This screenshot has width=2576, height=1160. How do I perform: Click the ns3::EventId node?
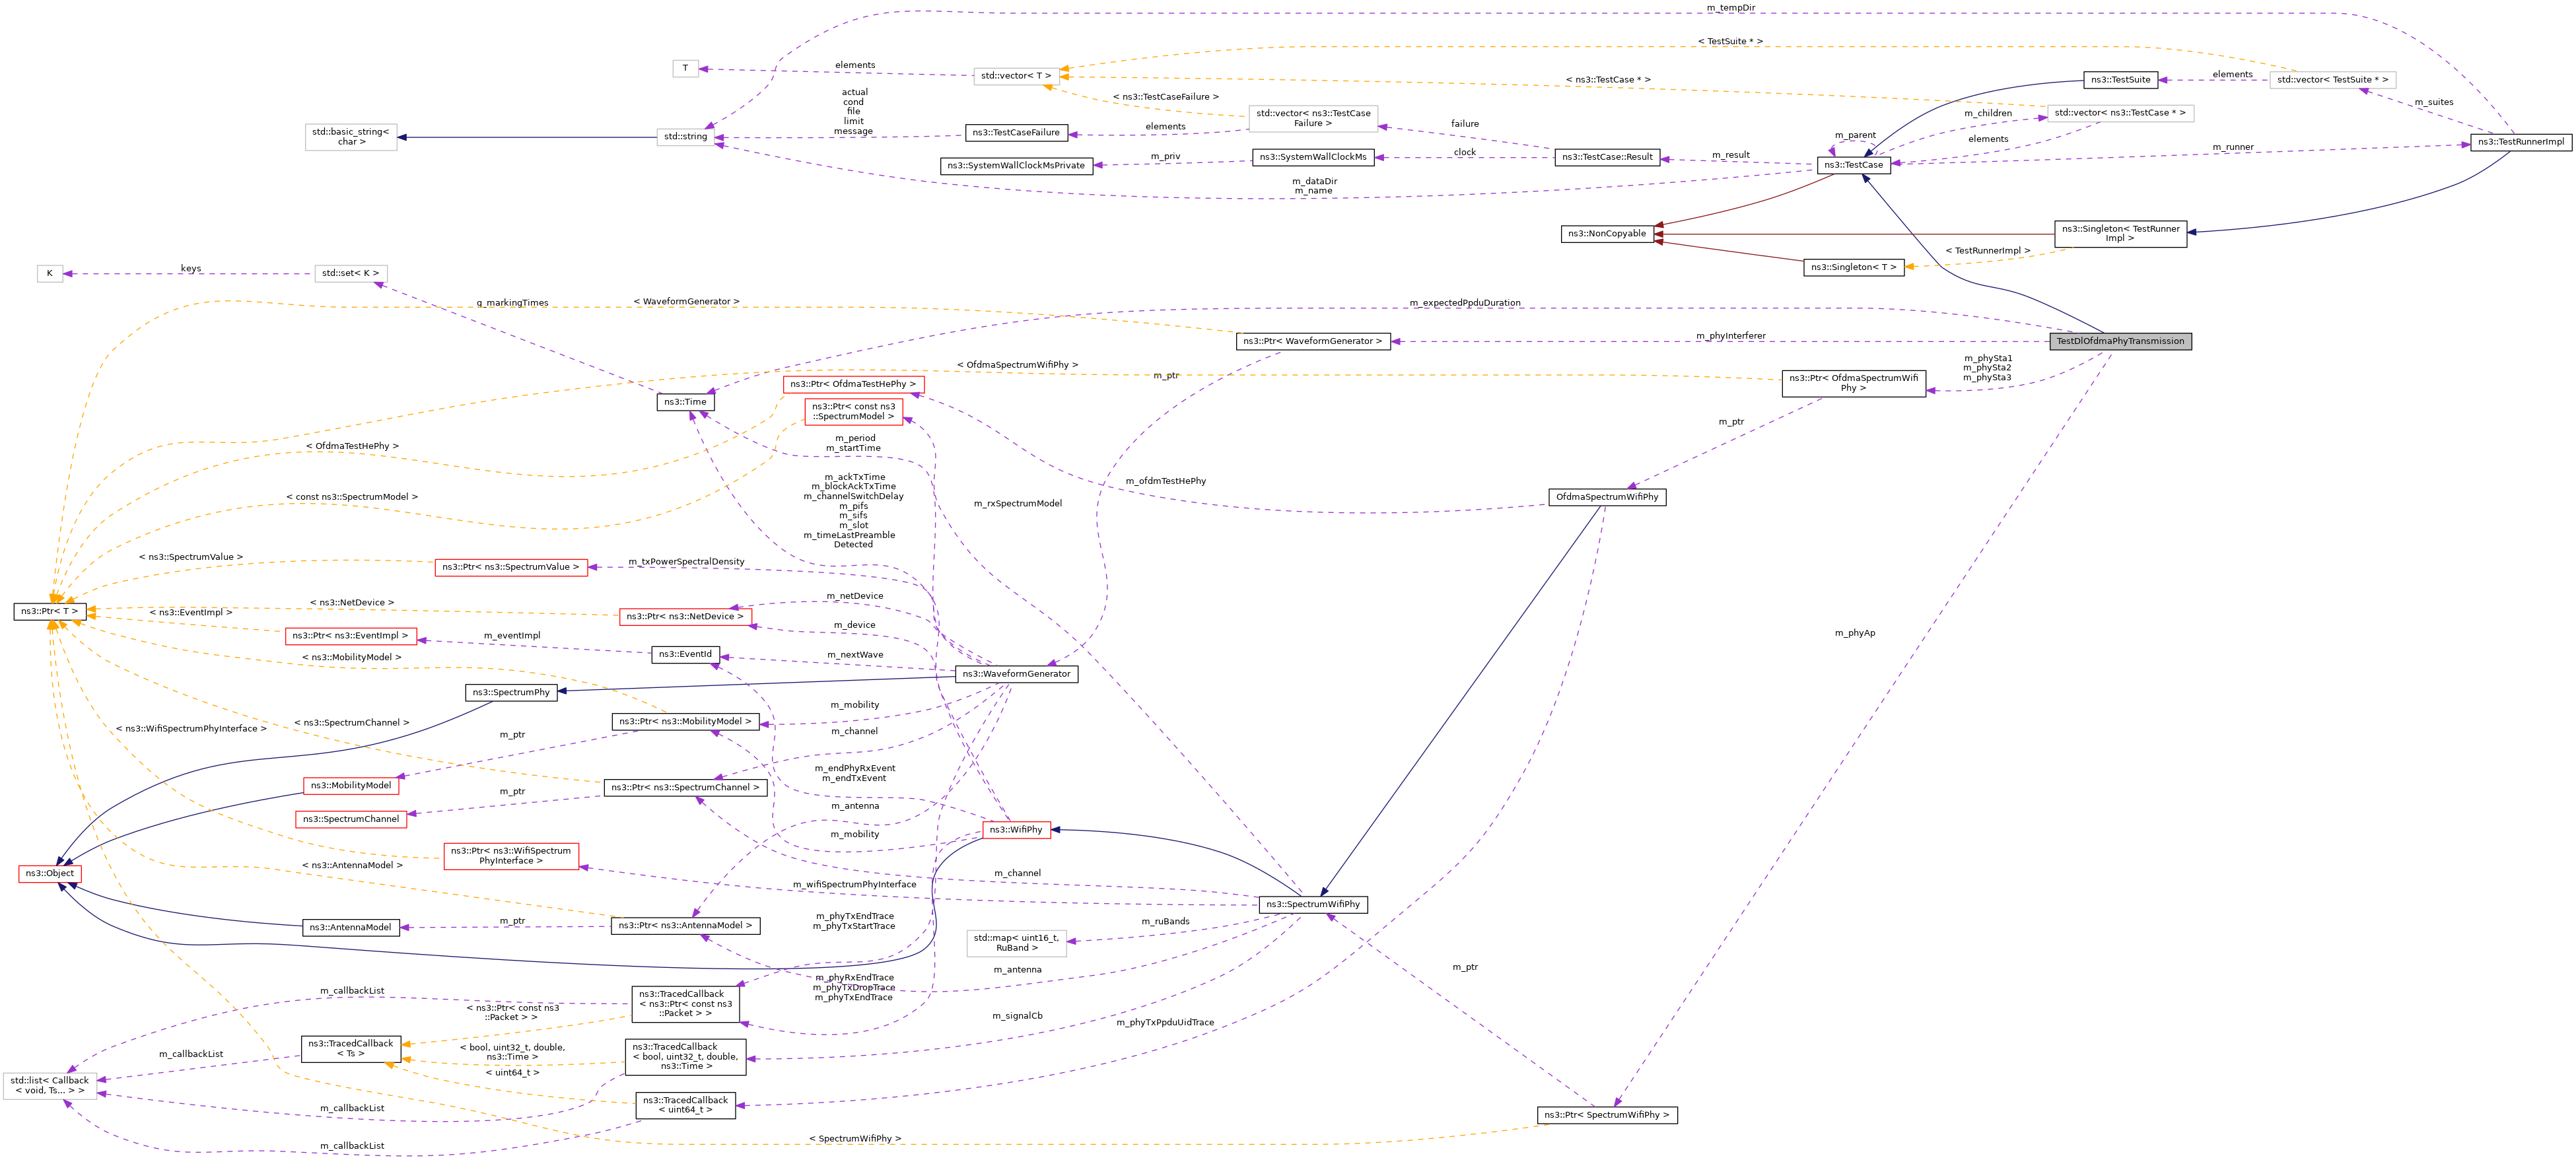pos(685,654)
